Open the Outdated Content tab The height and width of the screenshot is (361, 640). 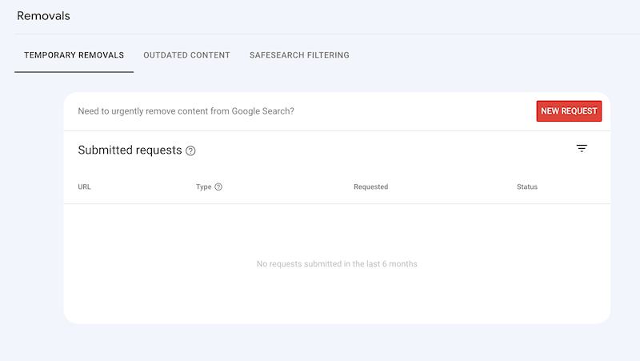pyautogui.click(x=186, y=55)
